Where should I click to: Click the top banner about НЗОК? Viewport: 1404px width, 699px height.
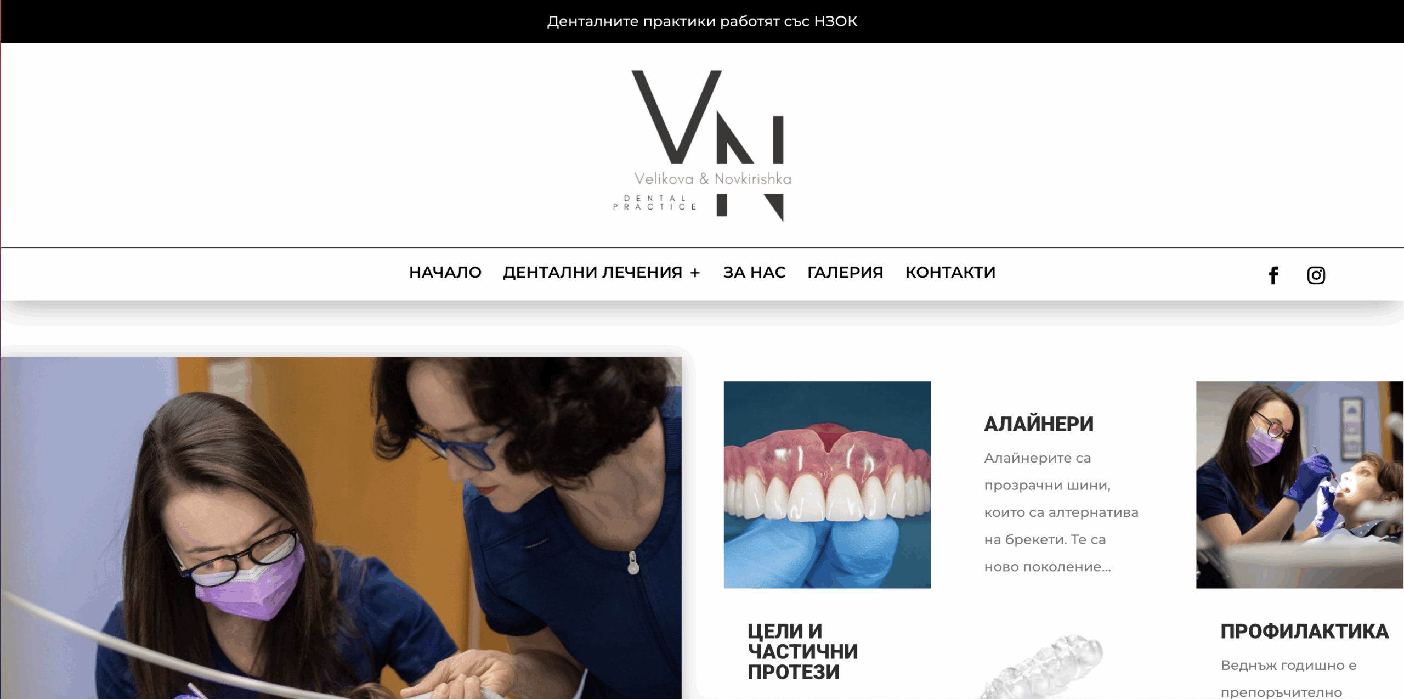click(x=702, y=21)
